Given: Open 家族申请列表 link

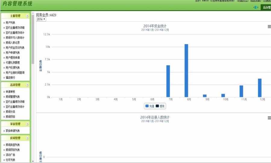Looking at the screenshot, I should coord(13,131).
